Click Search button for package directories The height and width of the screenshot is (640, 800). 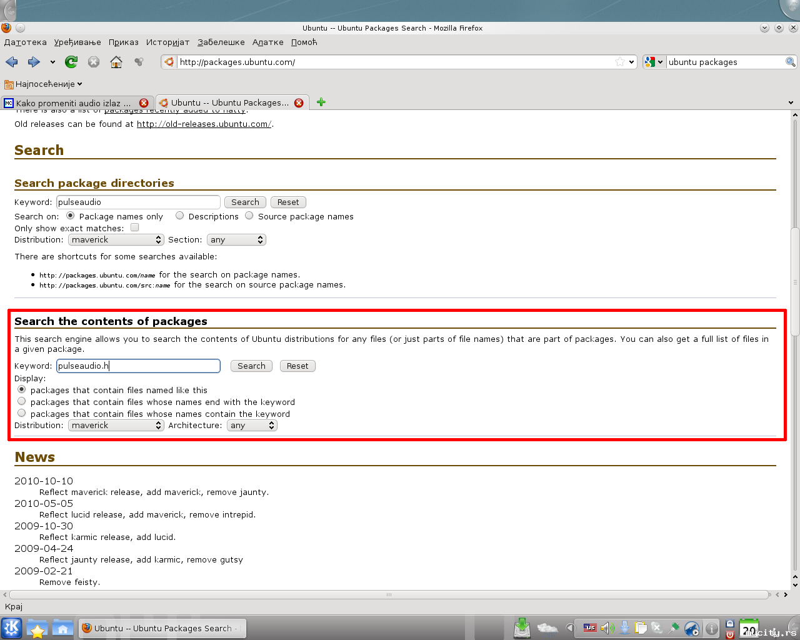coord(245,202)
